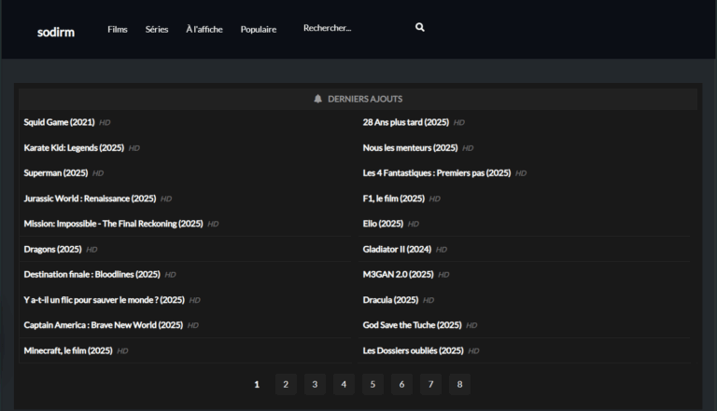Select Jurassic World : Renaissance (2025)
The height and width of the screenshot is (411, 717).
pos(90,199)
